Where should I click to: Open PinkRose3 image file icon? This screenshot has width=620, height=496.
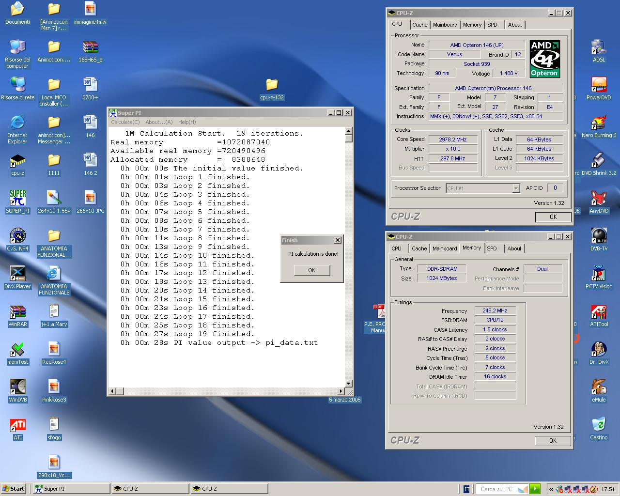point(54,391)
